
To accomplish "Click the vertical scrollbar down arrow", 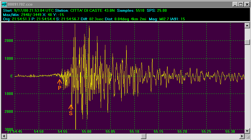I will tap(247, 131).
